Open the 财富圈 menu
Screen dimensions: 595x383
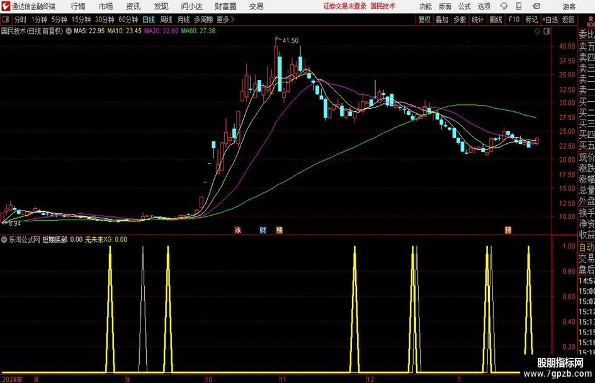pos(226,6)
